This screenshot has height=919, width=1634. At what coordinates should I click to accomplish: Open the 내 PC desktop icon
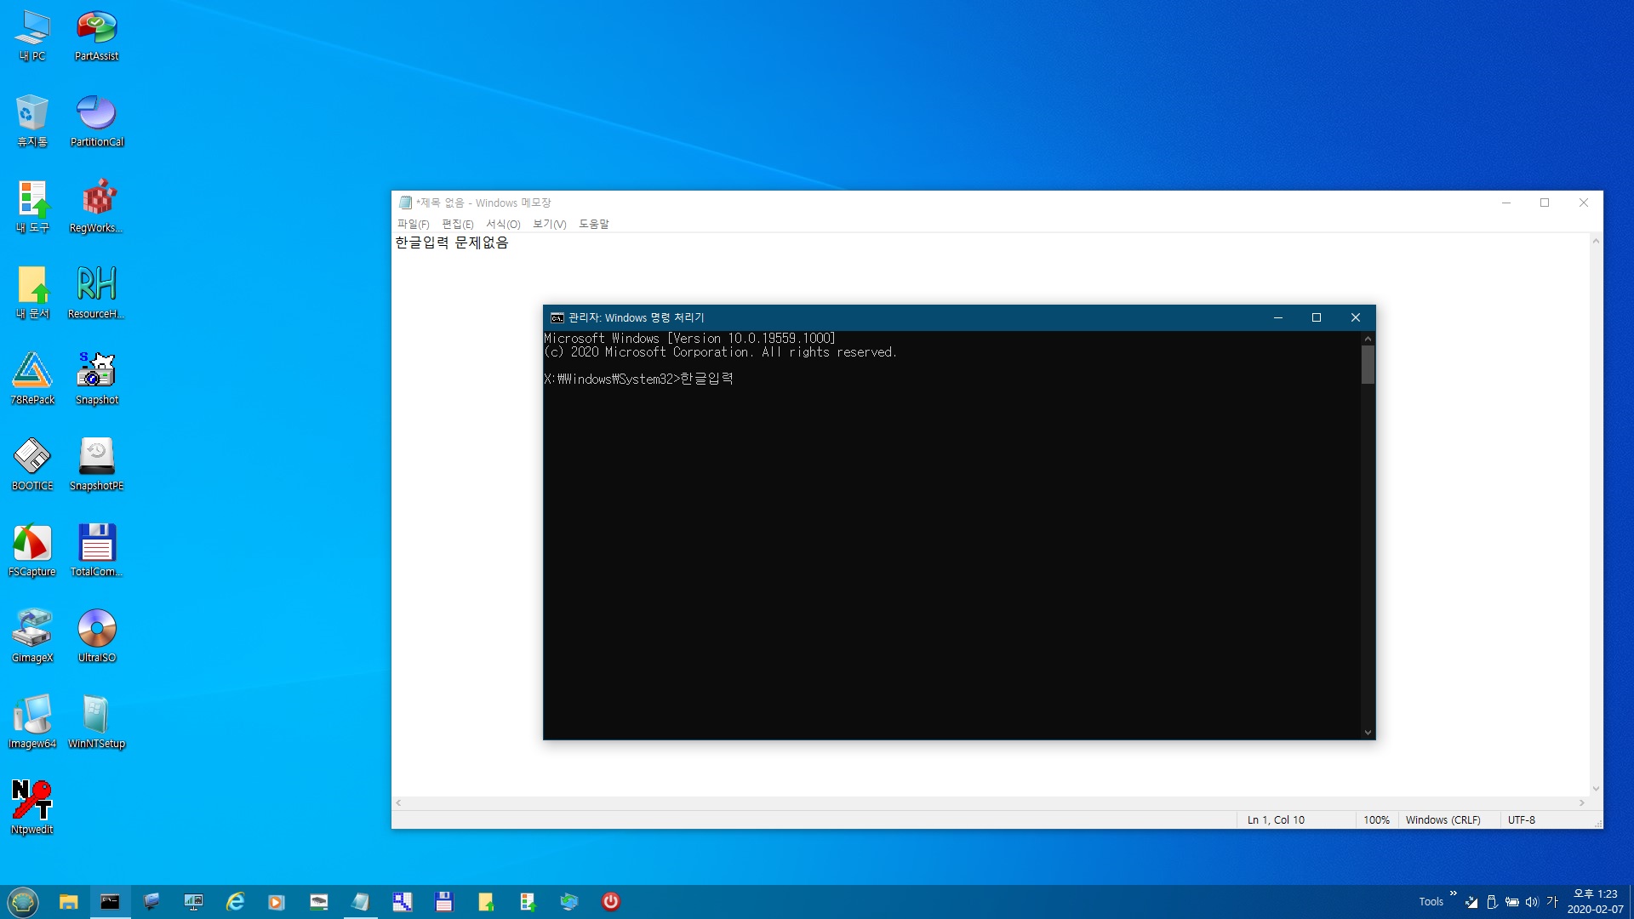click(x=32, y=36)
